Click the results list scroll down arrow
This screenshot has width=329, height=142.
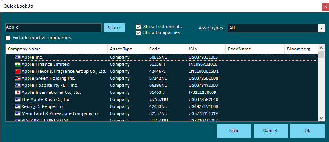click(321, 118)
